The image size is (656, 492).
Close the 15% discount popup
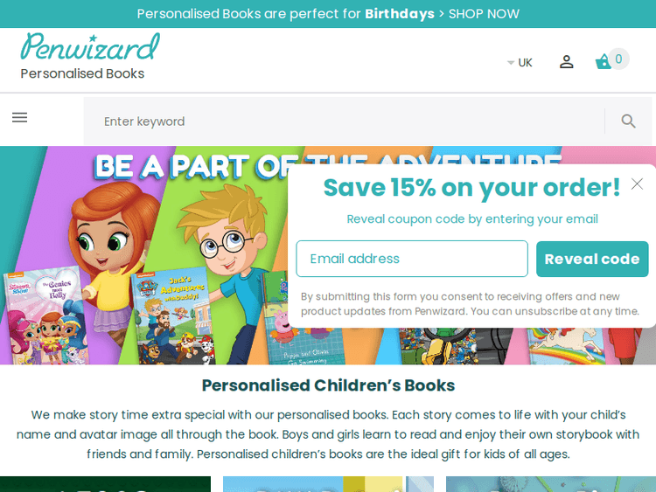[x=637, y=184]
